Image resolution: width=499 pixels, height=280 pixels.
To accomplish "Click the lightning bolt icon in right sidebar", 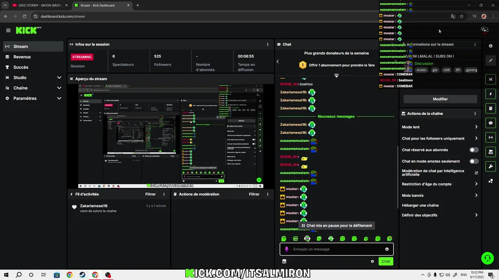I will (x=490, y=94).
